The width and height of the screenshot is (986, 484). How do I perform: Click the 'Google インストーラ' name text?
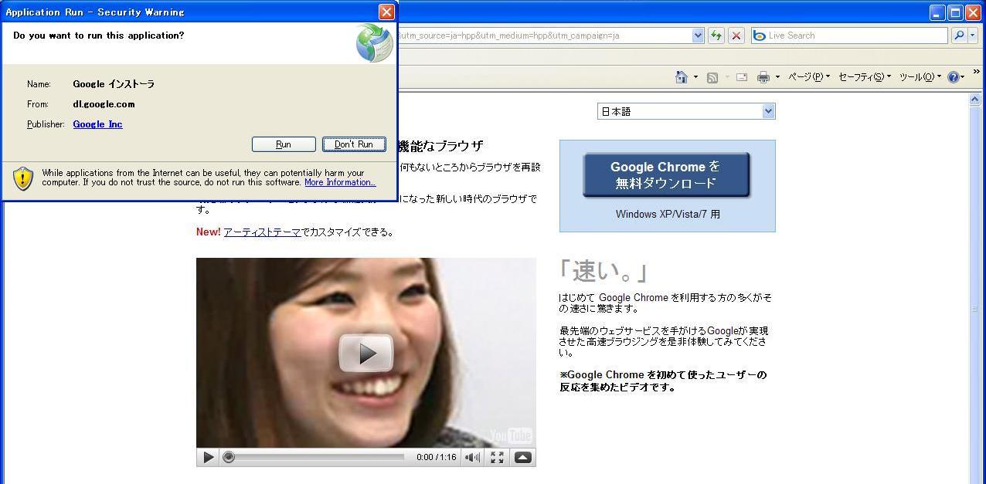pos(114,84)
